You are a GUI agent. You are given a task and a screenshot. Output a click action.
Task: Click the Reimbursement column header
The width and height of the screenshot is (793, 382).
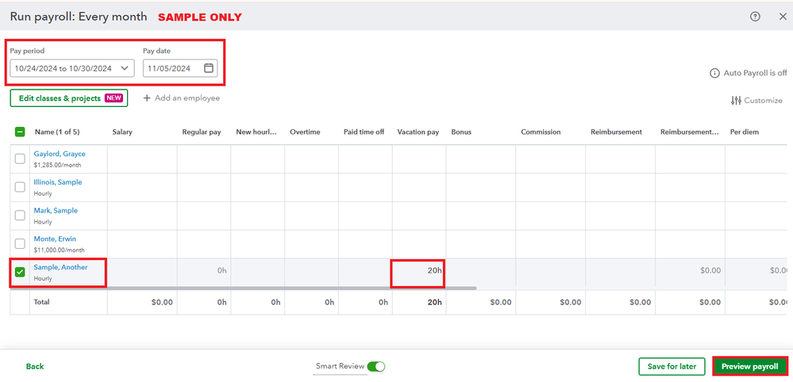pos(617,132)
